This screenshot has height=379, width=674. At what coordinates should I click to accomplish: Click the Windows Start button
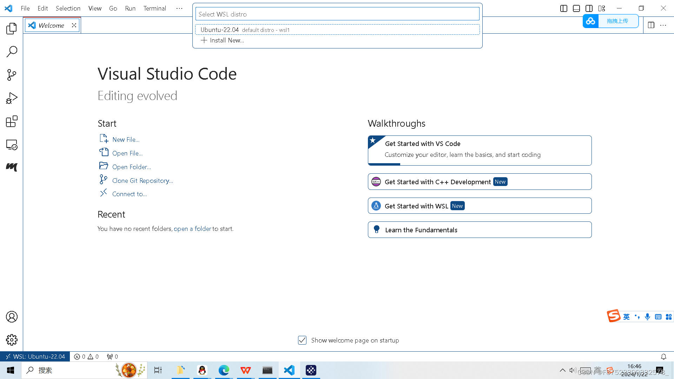(11, 370)
